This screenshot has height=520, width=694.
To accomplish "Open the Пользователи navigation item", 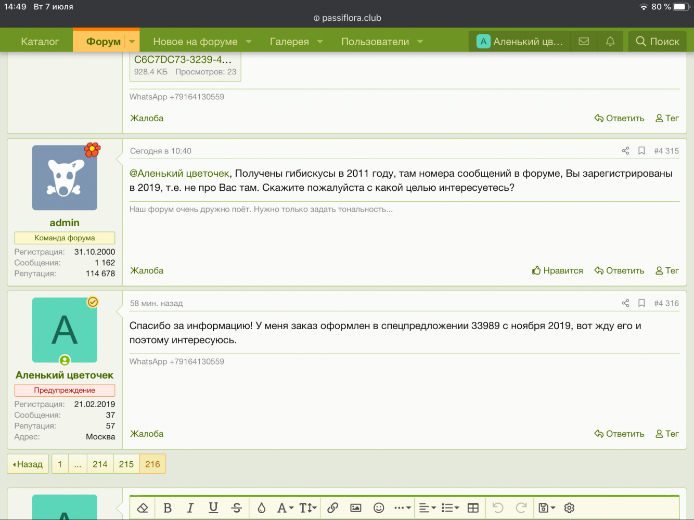I will (x=375, y=42).
